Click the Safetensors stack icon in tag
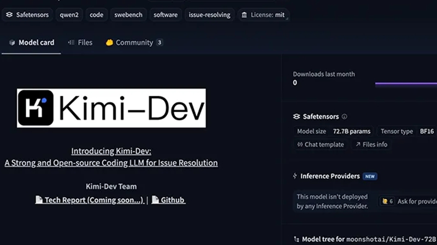 pos(9,15)
